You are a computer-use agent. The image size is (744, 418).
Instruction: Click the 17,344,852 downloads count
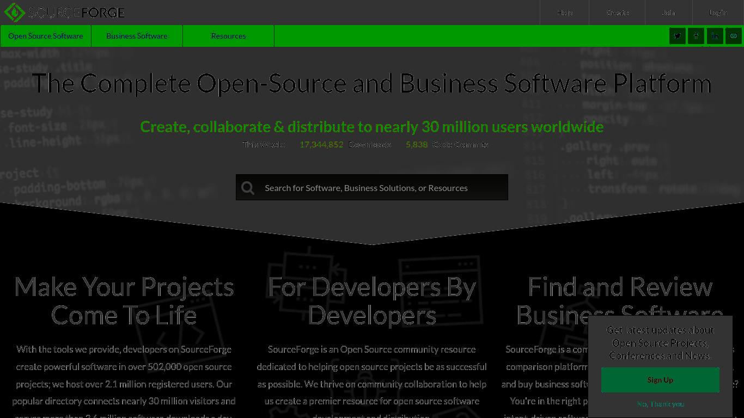tap(321, 144)
